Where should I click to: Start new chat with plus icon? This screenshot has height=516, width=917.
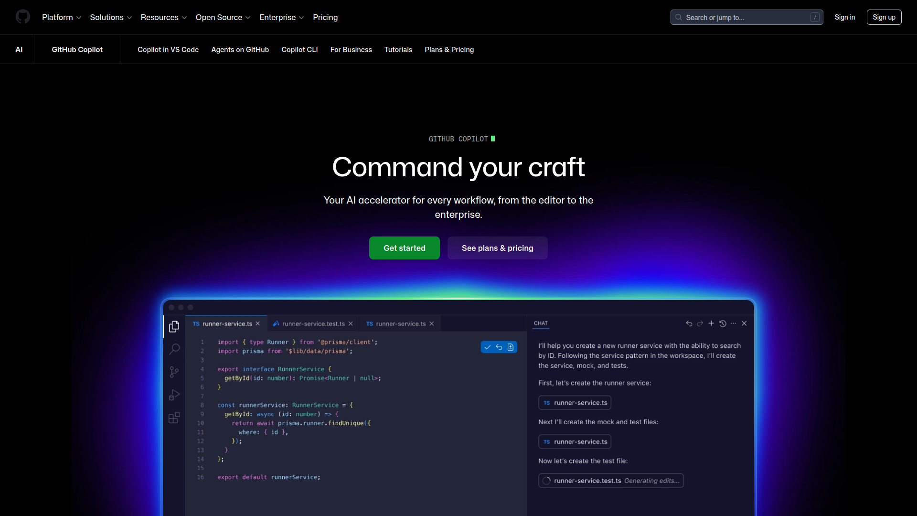(711, 323)
